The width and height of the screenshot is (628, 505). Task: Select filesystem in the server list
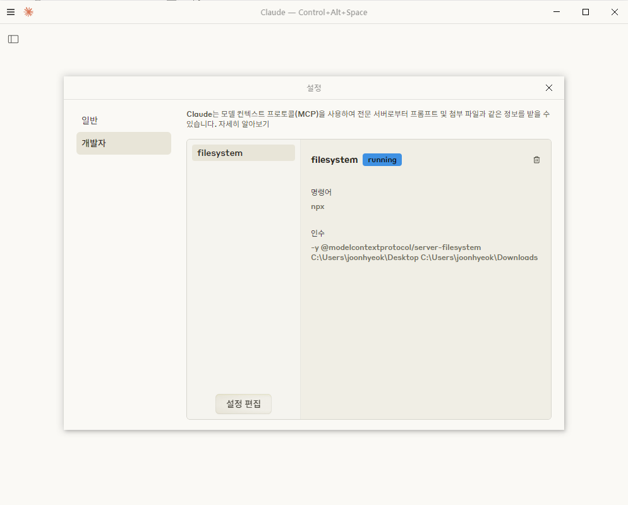point(243,153)
